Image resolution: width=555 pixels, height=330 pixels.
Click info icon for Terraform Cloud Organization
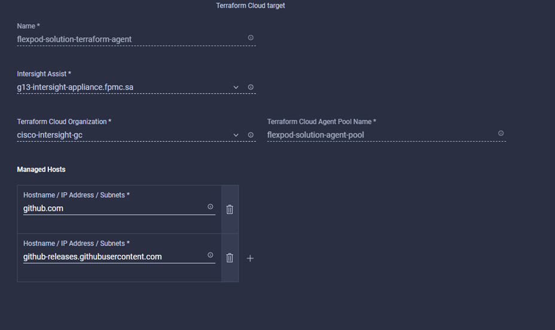tap(251, 135)
